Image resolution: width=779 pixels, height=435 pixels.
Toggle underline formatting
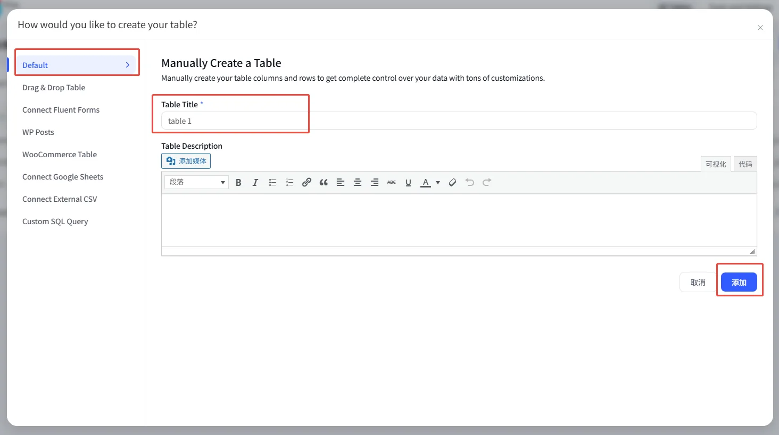tap(408, 182)
